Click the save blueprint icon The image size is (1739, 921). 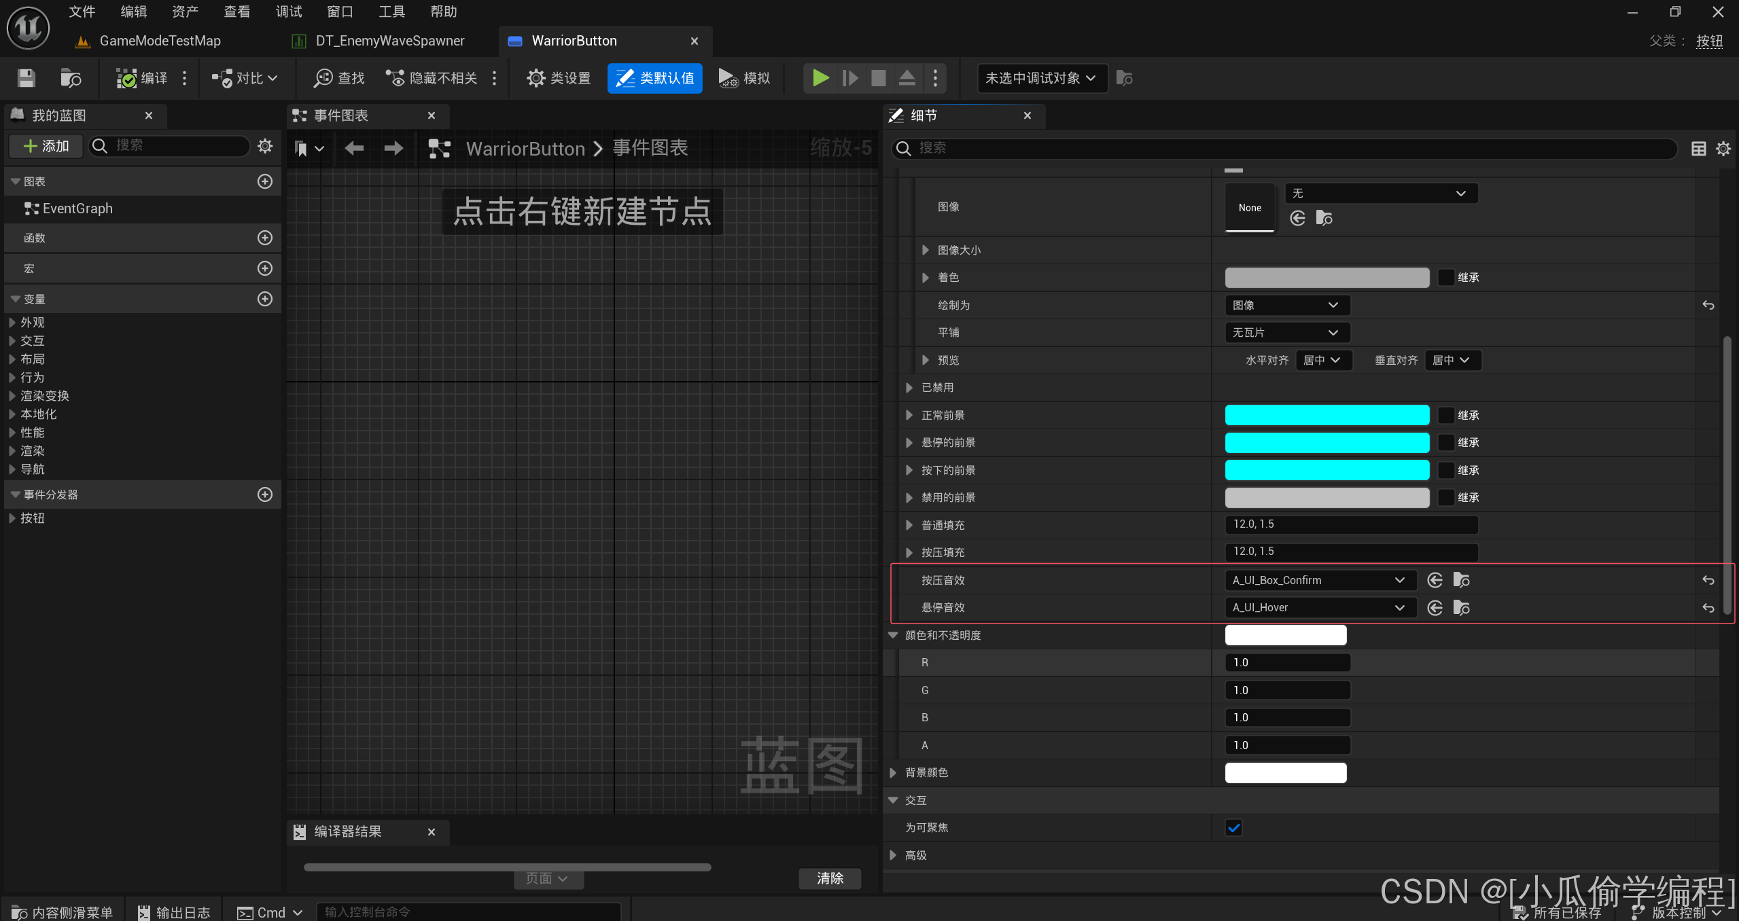click(27, 77)
